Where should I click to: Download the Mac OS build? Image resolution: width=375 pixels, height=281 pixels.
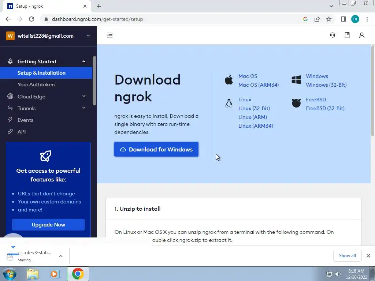[248, 76]
